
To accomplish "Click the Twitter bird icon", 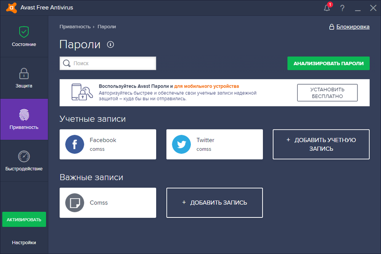I will [x=181, y=144].
